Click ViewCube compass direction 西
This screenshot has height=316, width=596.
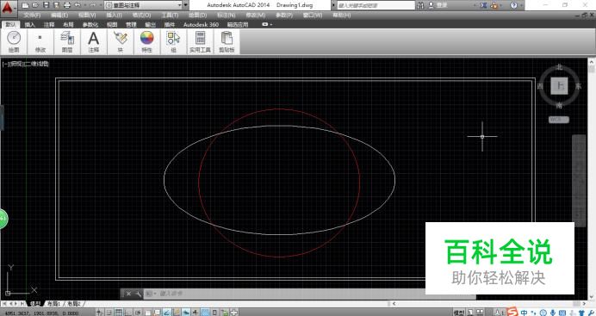coord(540,86)
